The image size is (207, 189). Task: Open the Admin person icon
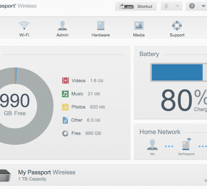pos(63,25)
